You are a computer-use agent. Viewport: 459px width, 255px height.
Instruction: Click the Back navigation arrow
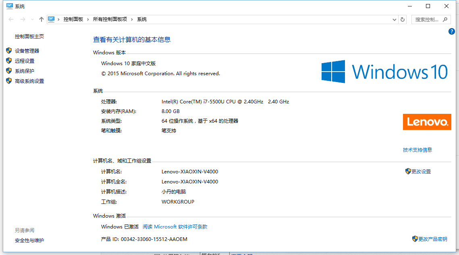tap(11, 19)
